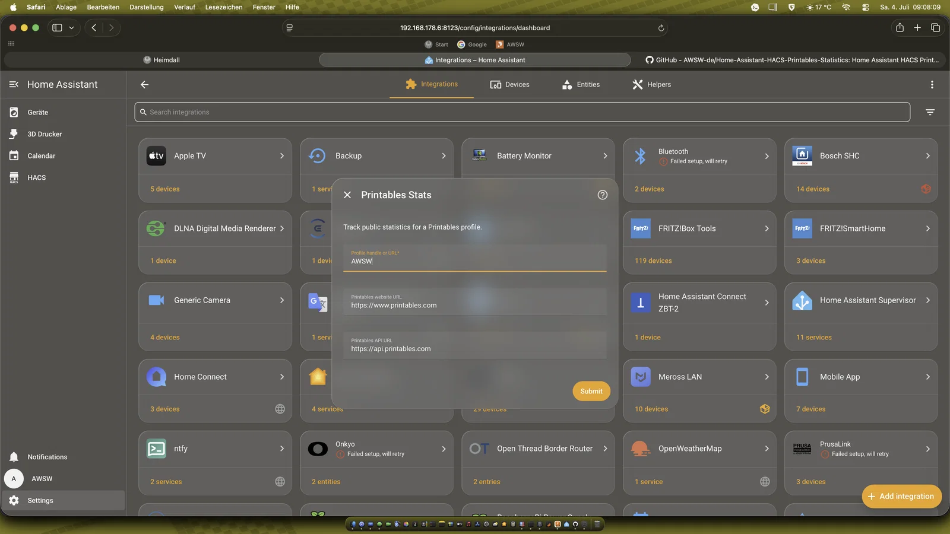
Task: Open the filter options icon
Action: pos(930,112)
